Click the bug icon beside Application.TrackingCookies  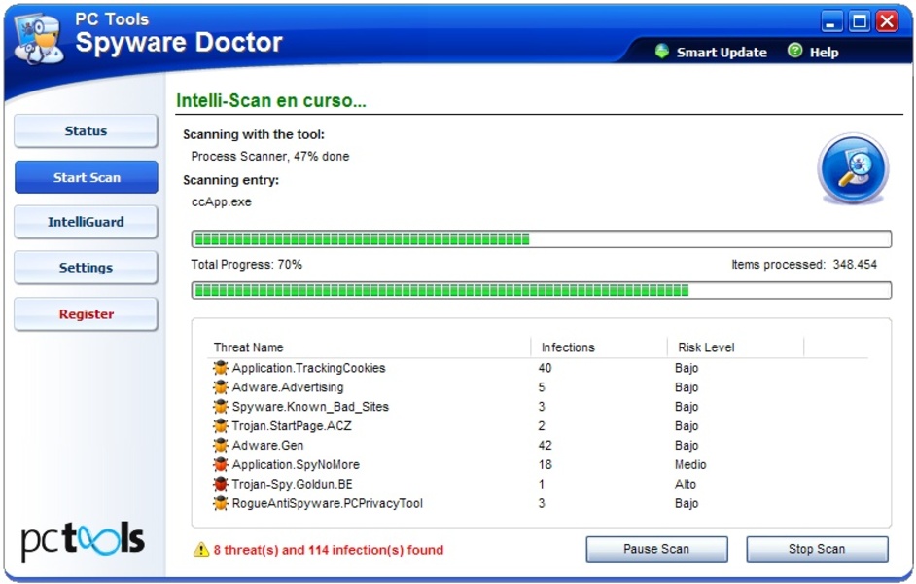[221, 368]
